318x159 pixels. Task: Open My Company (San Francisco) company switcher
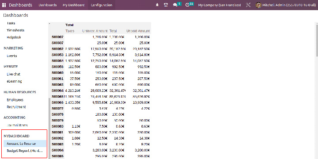coord(220,5)
